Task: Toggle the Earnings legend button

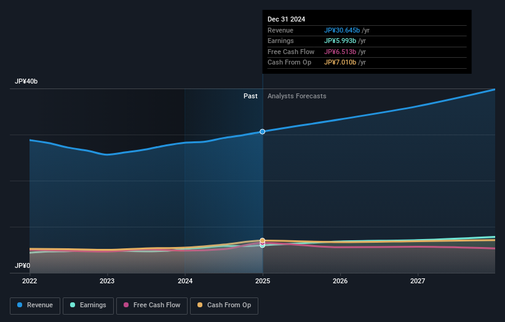Action: click(x=88, y=305)
